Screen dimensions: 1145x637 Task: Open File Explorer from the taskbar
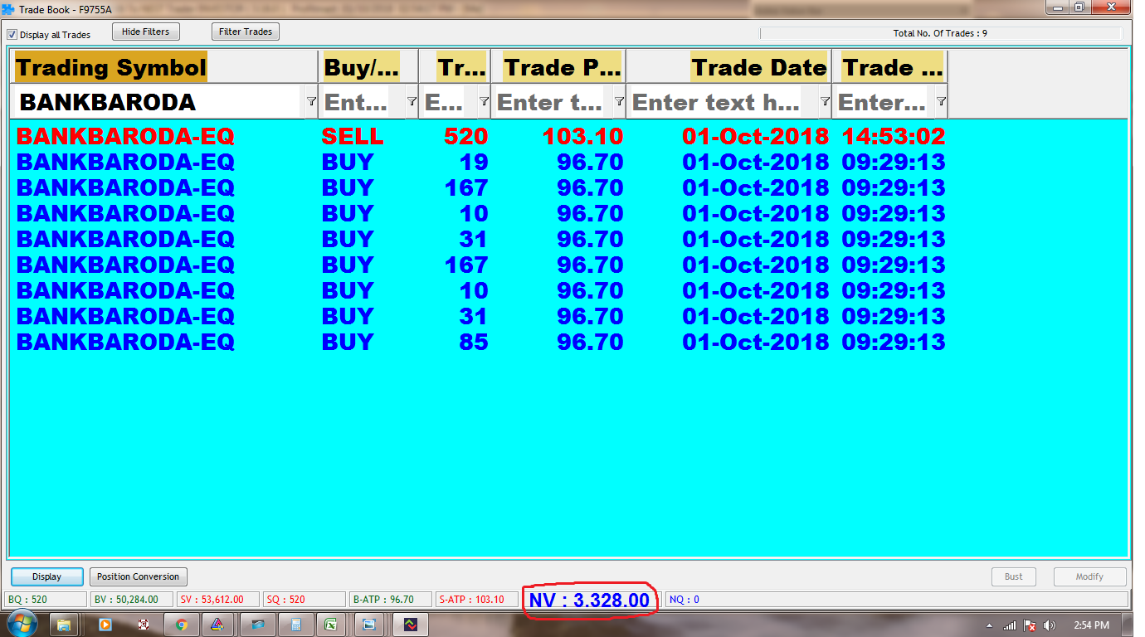coord(64,624)
